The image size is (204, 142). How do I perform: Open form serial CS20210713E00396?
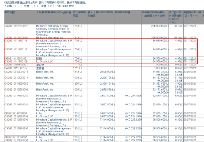click(x=16, y=119)
